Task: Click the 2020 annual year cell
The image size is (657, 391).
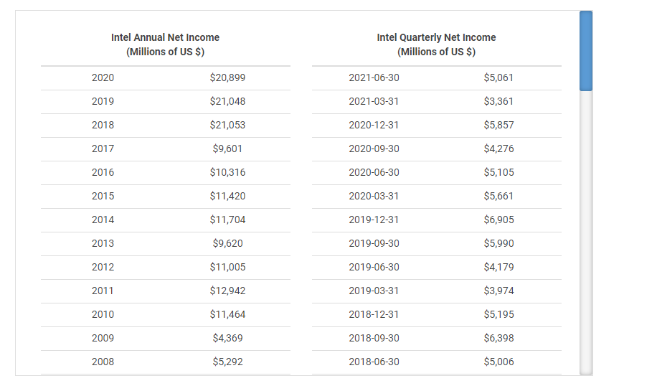Action: [x=103, y=77]
